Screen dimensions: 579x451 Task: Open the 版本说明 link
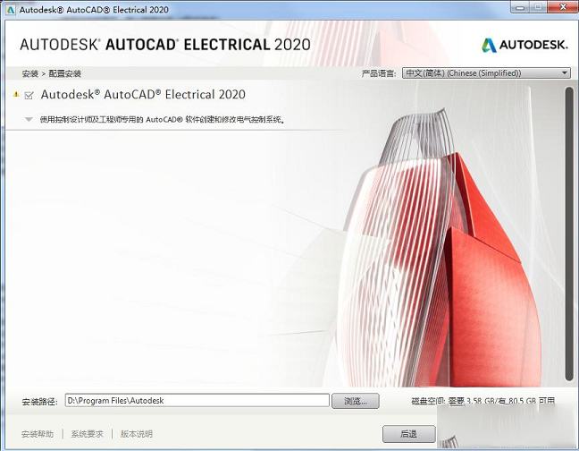(x=137, y=434)
